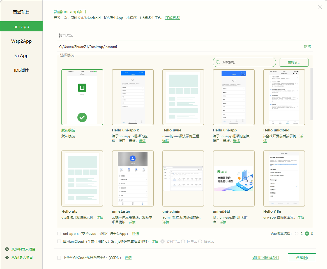Viewport: 327px width, 269px height.
Task: Click the 去搜索... button
Action: click(x=294, y=62)
